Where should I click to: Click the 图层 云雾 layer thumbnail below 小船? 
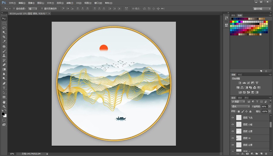[x=239, y=131]
